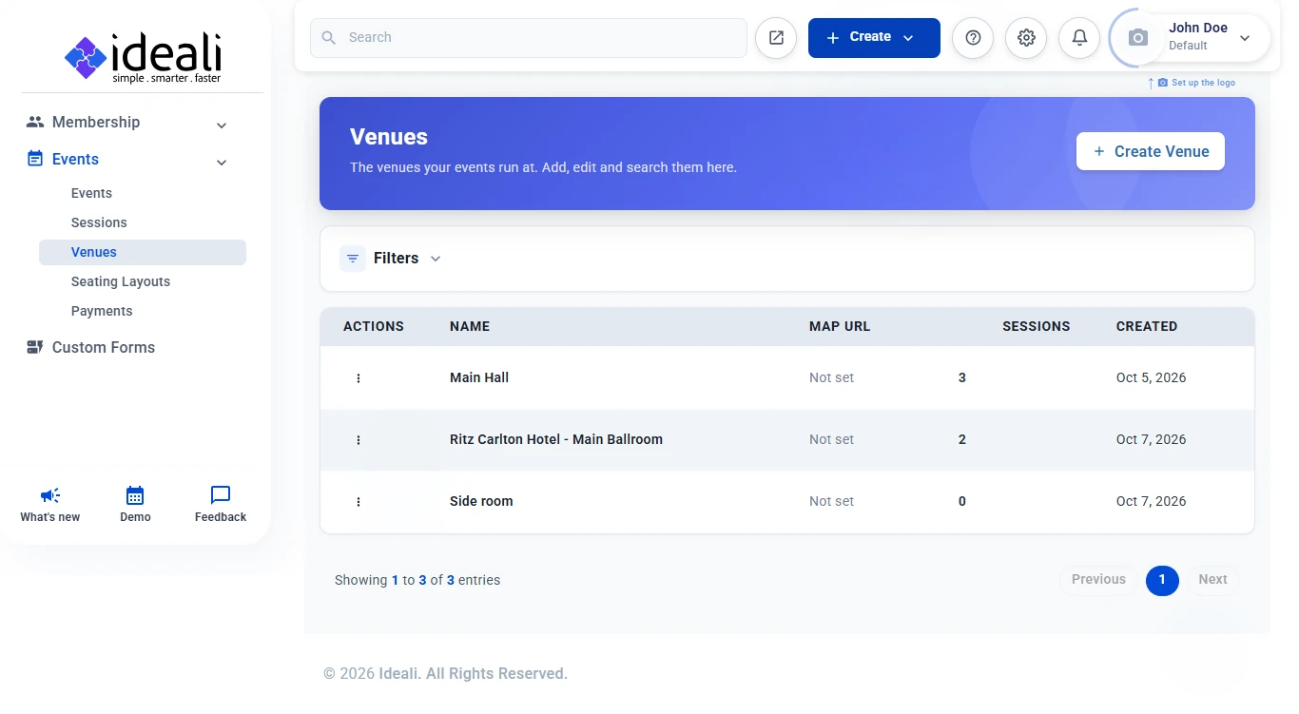Go to Events submenu item
Image resolution: width=1299 pixels, height=714 pixels.
click(91, 193)
